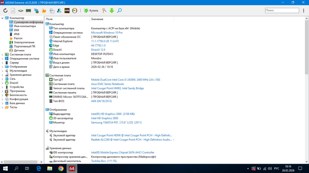
Task: Open the Report icon in the toolbar
Action: (13, 11)
